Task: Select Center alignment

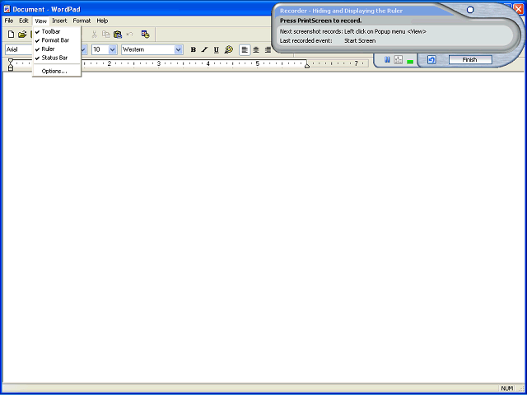Action: point(256,49)
